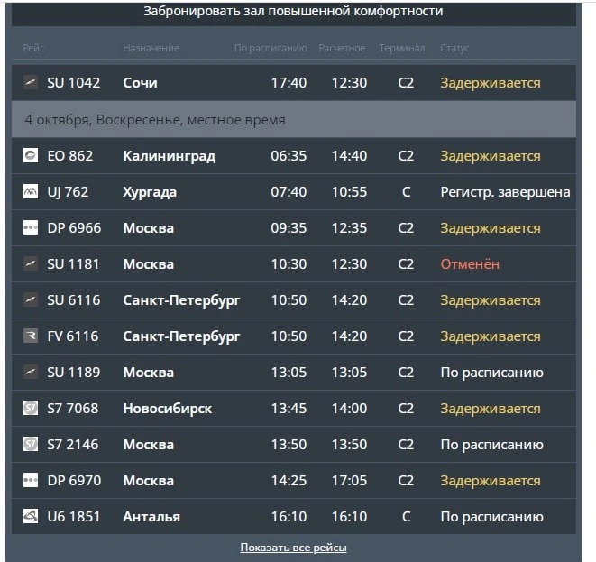
Task: Click the Pobeda dots icon beside DP 6966
Action: coord(31,227)
